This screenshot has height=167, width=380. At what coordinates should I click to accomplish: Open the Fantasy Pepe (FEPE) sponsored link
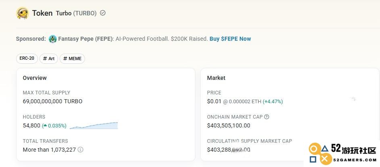coord(86,39)
